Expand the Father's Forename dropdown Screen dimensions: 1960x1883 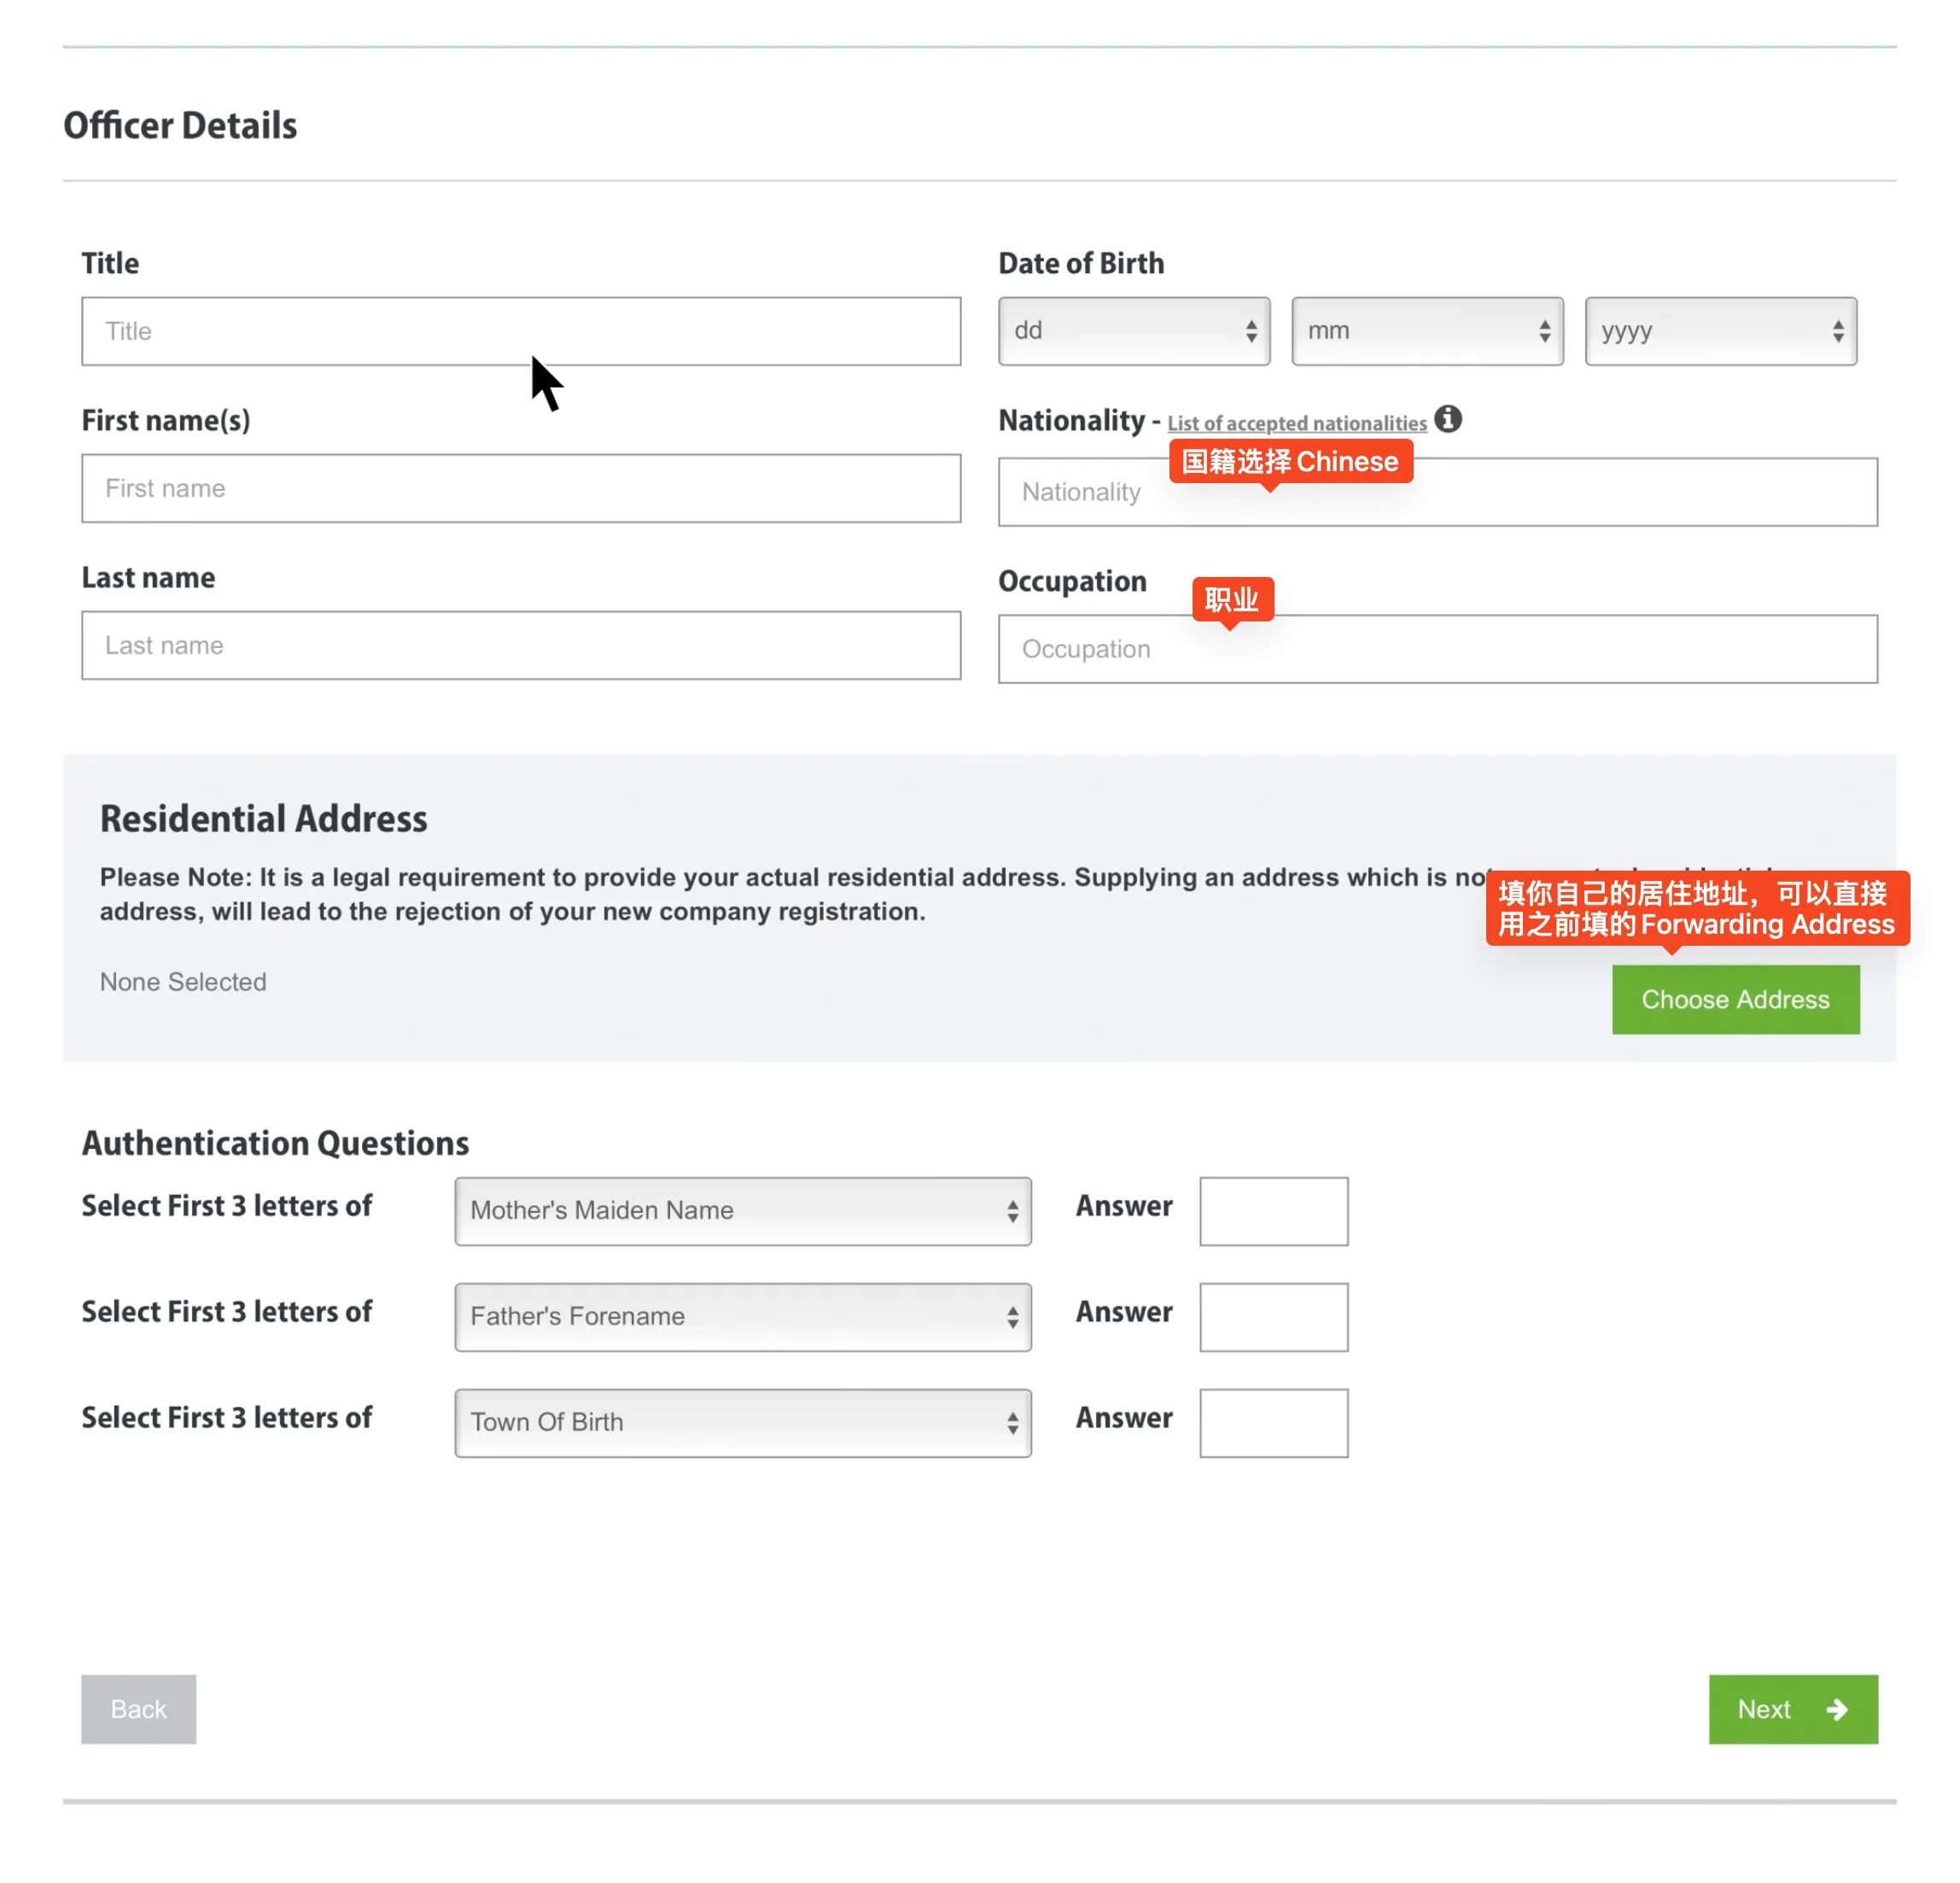click(x=742, y=1317)
